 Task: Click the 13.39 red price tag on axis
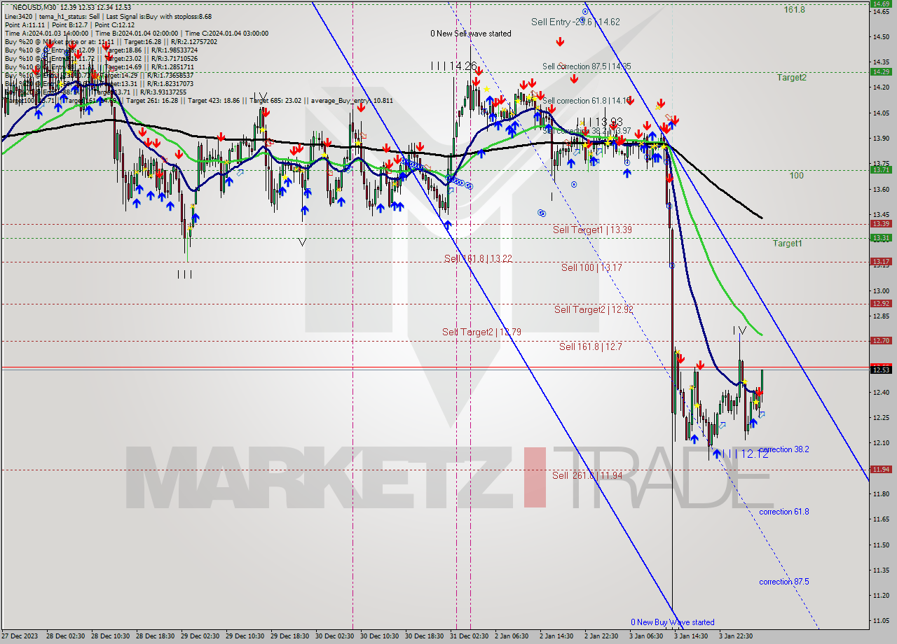click(880, 223)
